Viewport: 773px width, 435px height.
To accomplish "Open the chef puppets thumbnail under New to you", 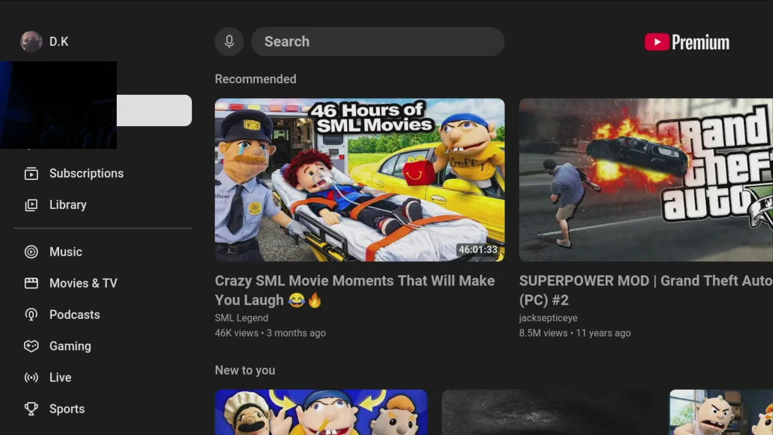I will 321,412.
